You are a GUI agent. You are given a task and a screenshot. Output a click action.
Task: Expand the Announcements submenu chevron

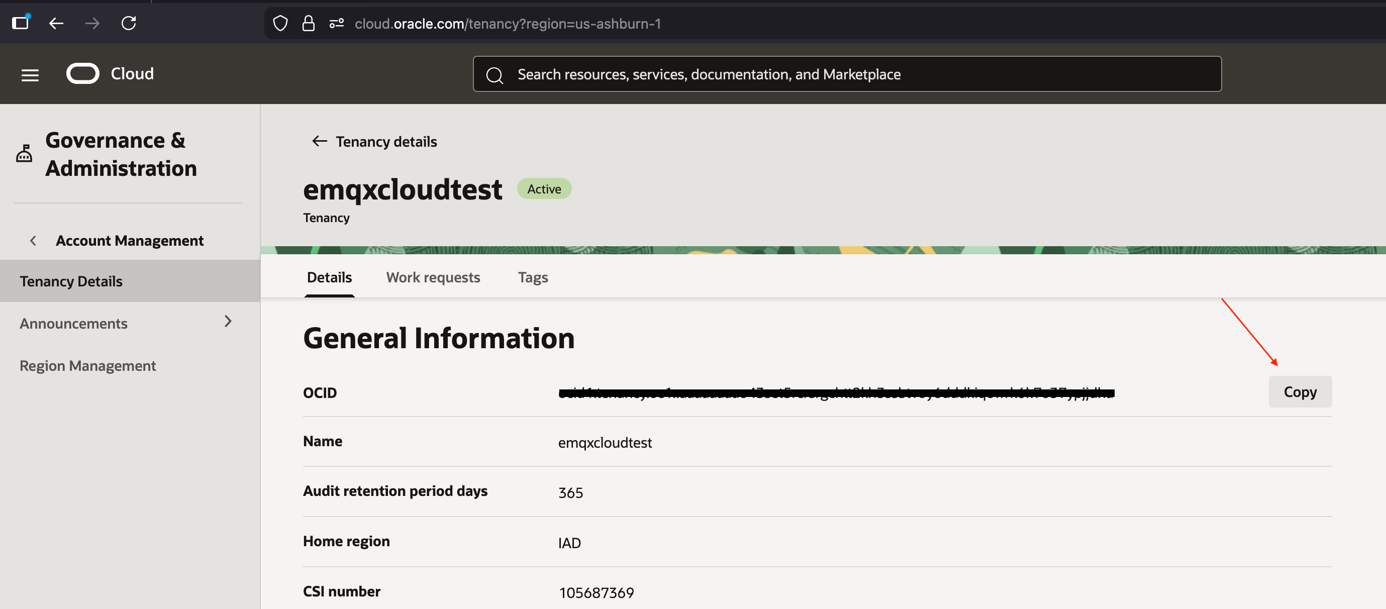tap(228, 322)
